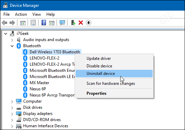Image resolution: width=185 pixels, height=130 pixels.
Task: Click the Back arrow toolbar icon
Action: [5, 23]
